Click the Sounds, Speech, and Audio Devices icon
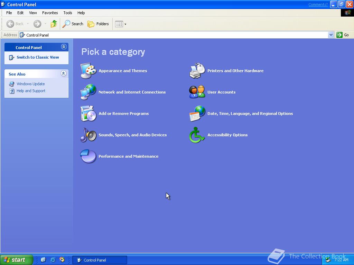Screen dimensions: 354x265 88,135
